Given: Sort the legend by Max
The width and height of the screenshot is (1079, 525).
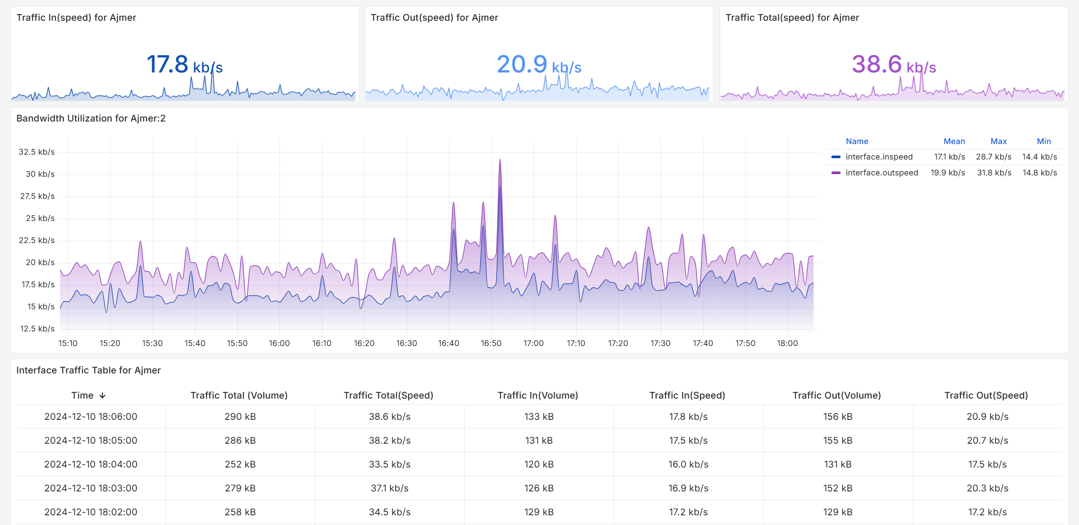Looking at the screenshot, I should pyautogui.click(x=999, y=141).
